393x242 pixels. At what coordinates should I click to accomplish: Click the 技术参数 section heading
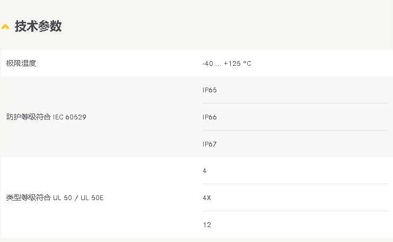pyautogui.click(x=38, y=27)
